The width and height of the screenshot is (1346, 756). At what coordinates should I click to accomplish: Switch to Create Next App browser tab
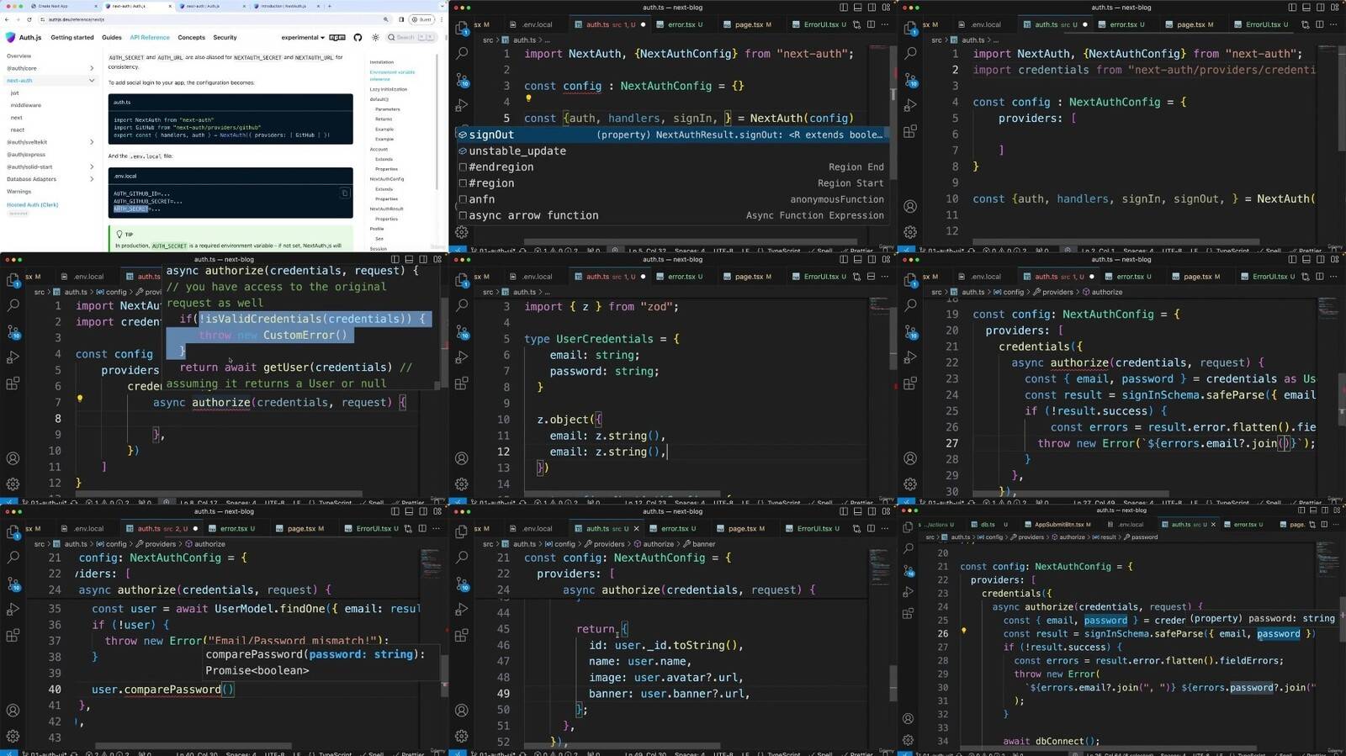[66, 6]
